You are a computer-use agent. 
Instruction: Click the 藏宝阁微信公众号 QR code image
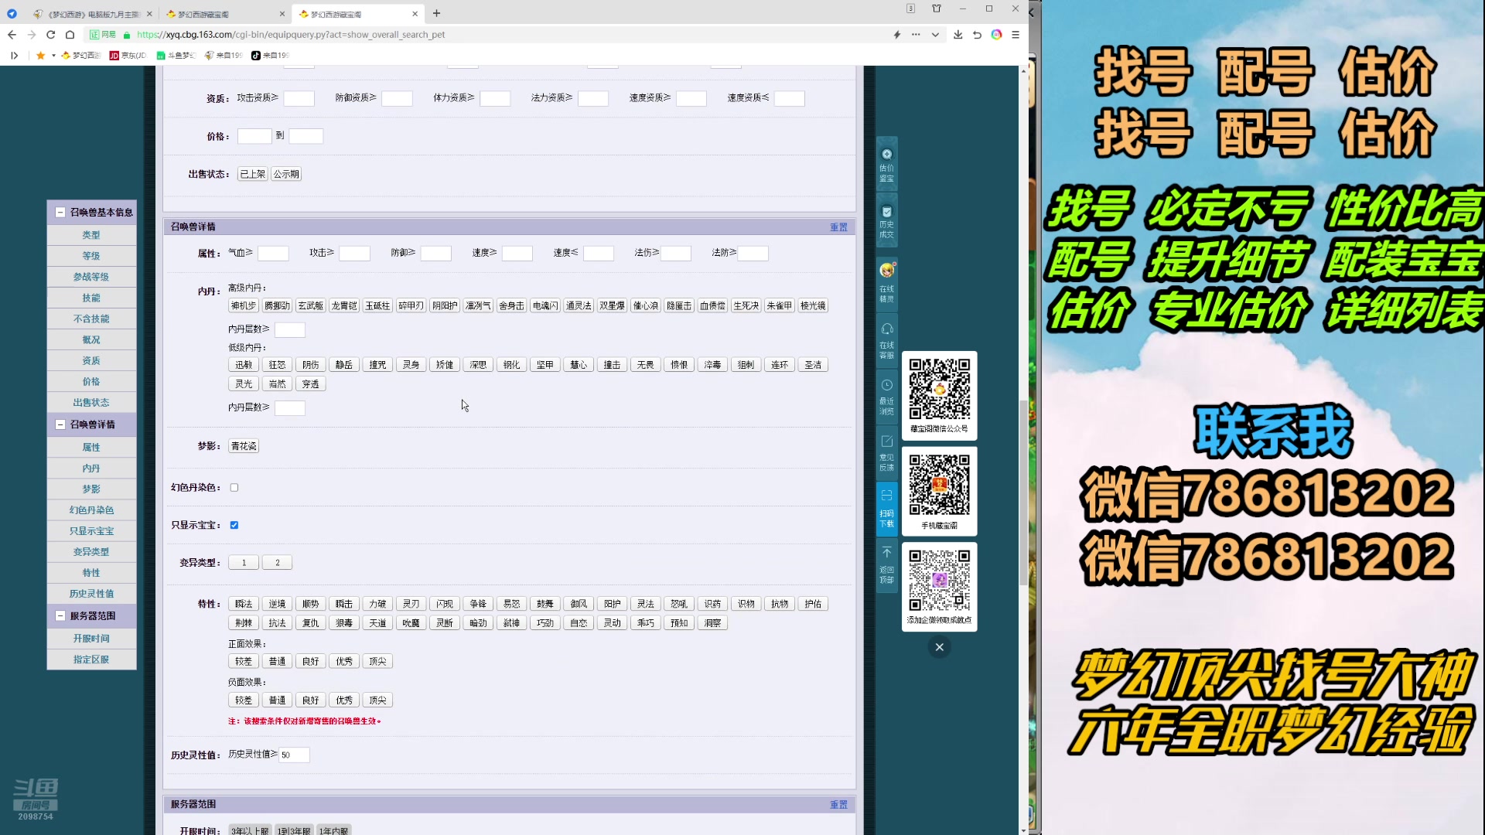tap(940, 389)
